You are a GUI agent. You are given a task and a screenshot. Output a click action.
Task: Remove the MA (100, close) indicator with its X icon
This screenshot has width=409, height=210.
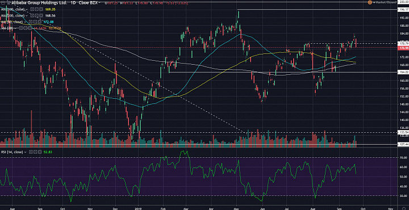point(41,9)
